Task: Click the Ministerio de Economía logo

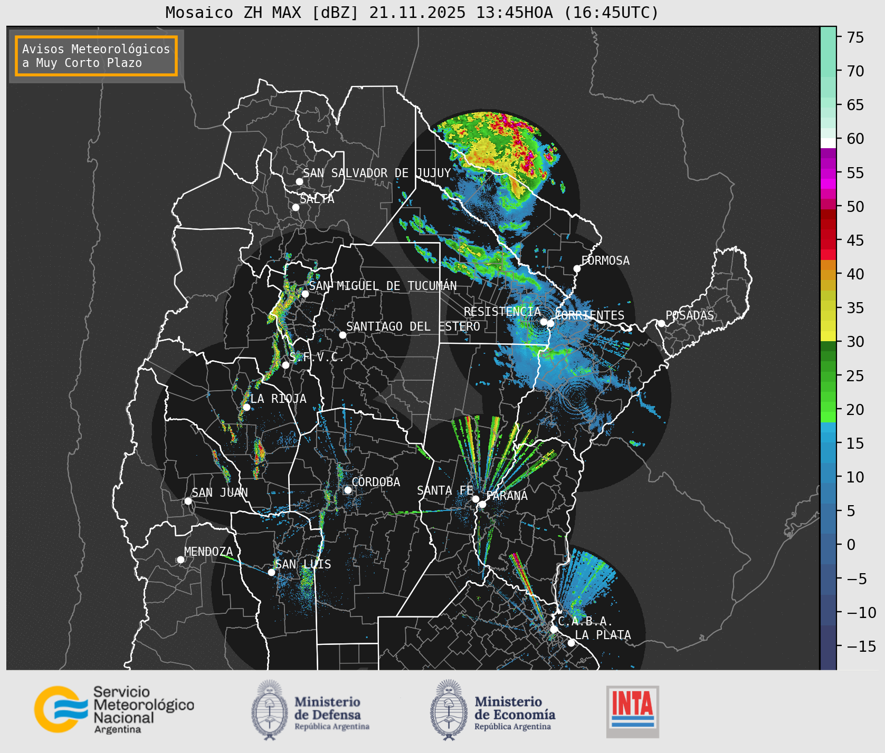Action: coord(492,710)
